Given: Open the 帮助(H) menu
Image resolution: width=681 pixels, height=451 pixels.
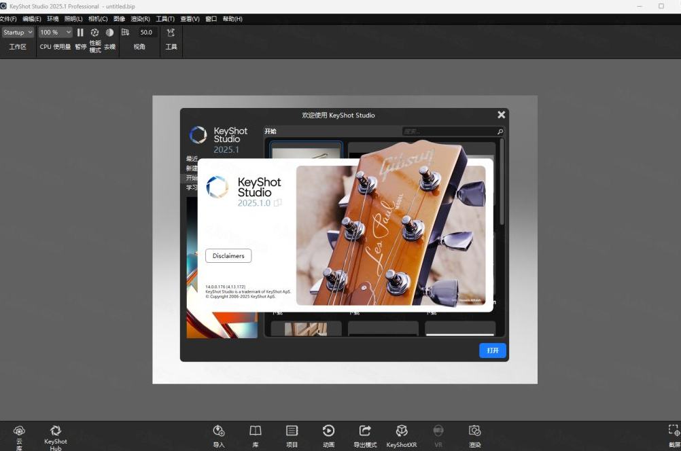Looking at the screenshot, I should tap(232, 19).
